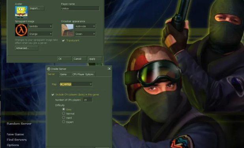This screenshot has height=148, width=244.
Task: Open the lambda spraypaint image dropdown
Action: 41,26
